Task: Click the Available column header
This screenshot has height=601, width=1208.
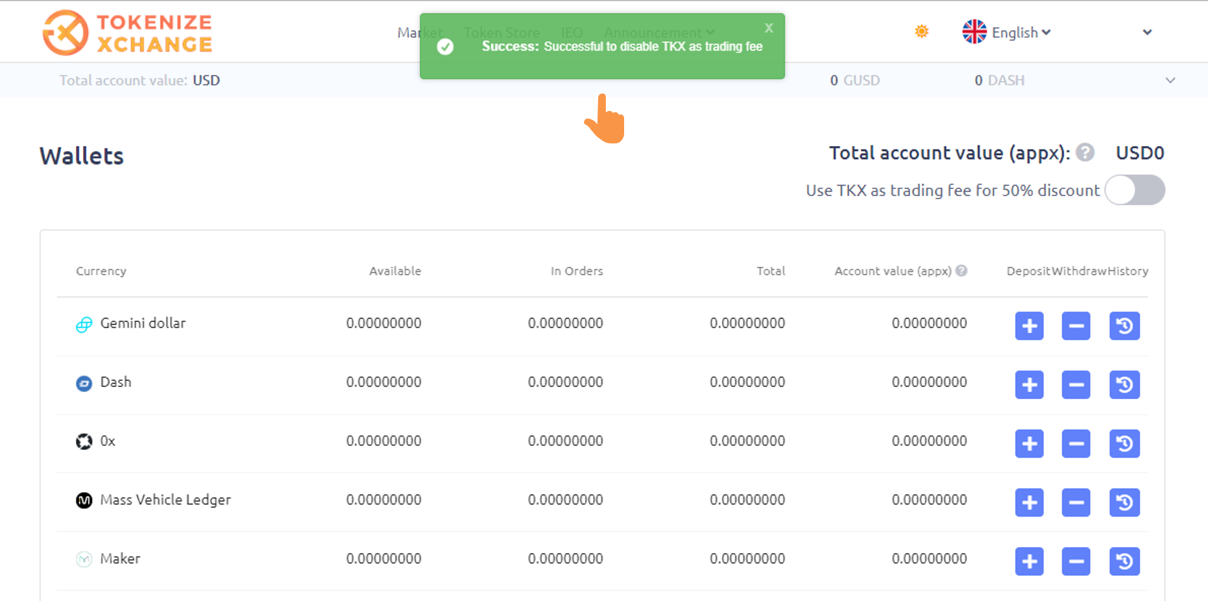Action: (395, 271)
